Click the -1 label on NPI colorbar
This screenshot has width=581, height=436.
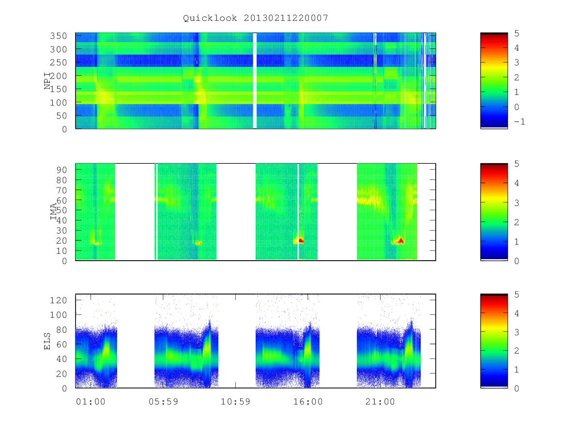[519, 122]
